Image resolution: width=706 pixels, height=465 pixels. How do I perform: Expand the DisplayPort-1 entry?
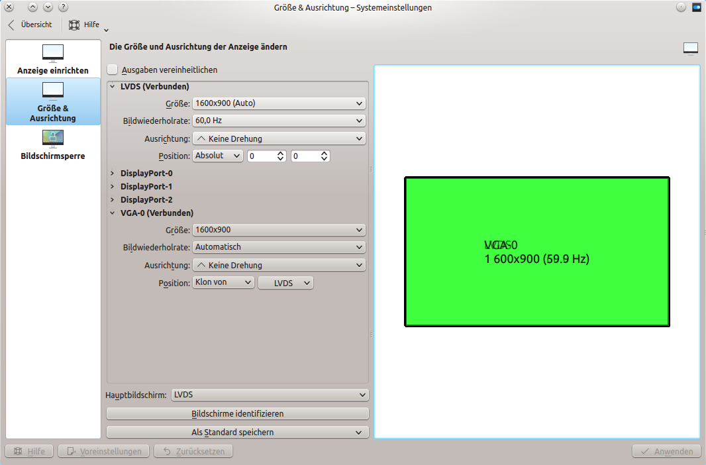[113, 186]
